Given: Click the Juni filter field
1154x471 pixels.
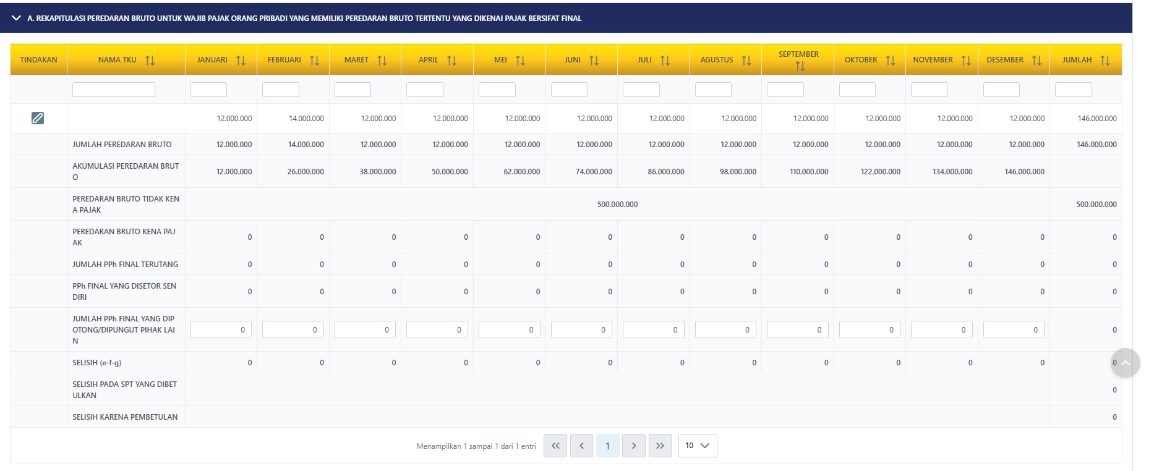Looking at the screenshot, I should tap(569, 90).
